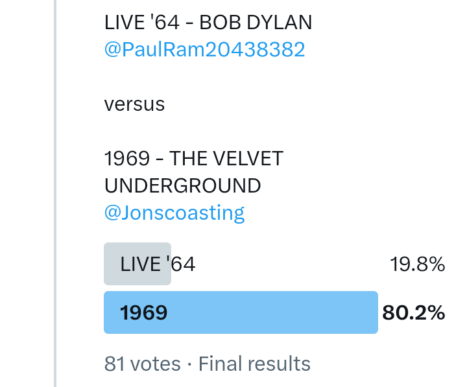Click the 'LIVE '64' label on the poll option
This screenshot has height=387, width=467.
click(x=158, y=264)
